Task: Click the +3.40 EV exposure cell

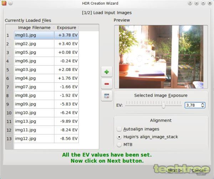Action: pyautogui.click(x=66, y=44)
